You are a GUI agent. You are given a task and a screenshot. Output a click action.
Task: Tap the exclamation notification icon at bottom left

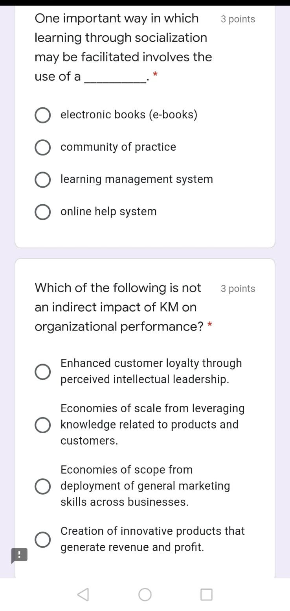point(19,555)
